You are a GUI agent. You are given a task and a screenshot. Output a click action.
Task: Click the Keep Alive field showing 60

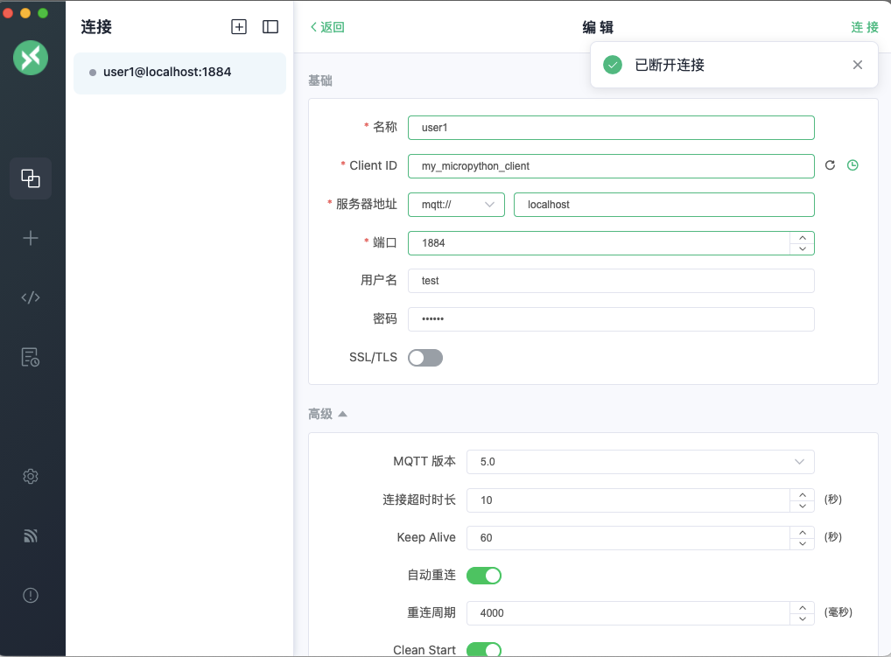pyautogui.click(x=628, y=538)
